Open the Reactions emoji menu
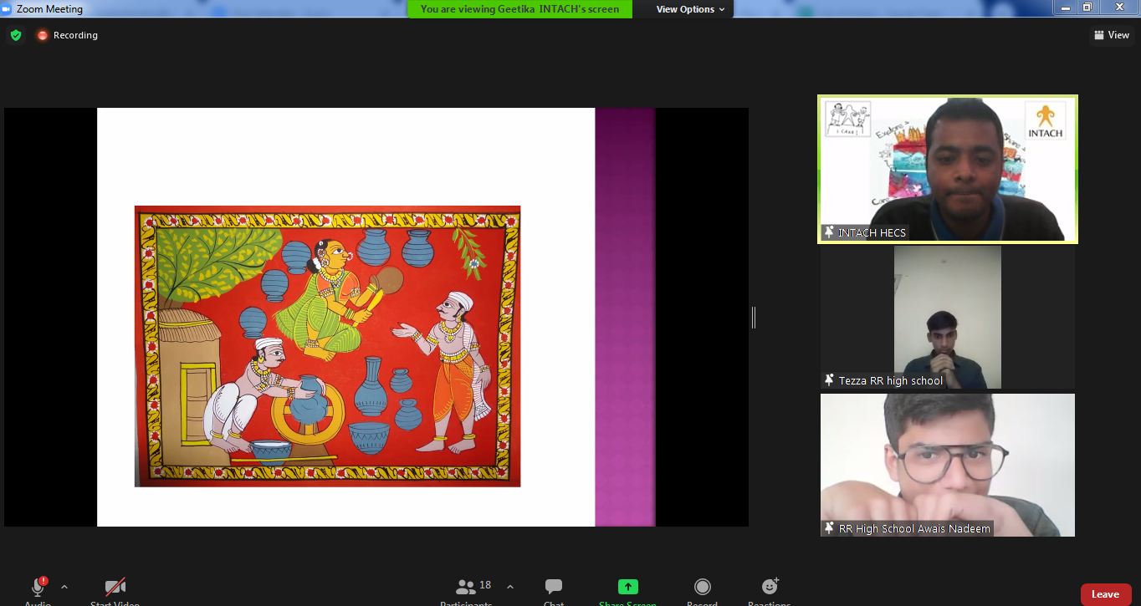This screenshot has height=606, width=1141. click(x=770, y=591)
